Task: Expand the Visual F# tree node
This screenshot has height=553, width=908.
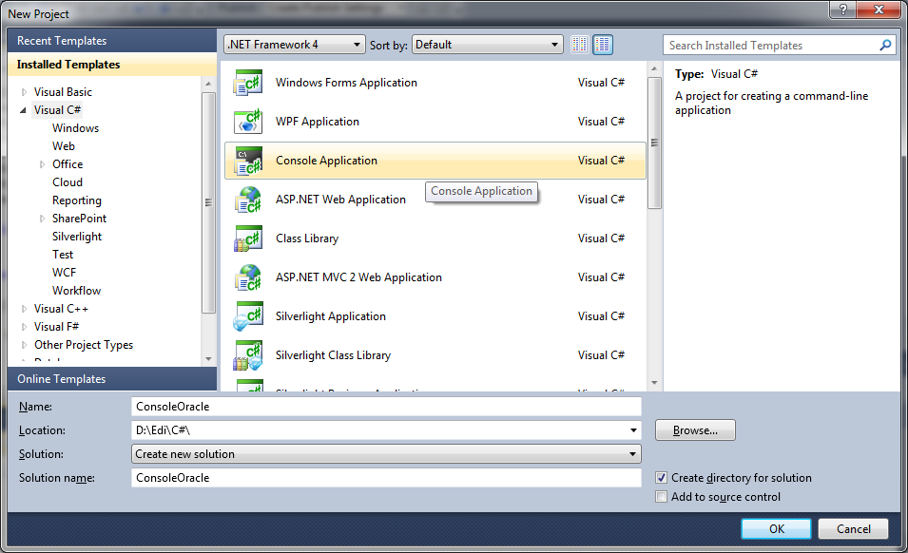Action: [24, 327]
